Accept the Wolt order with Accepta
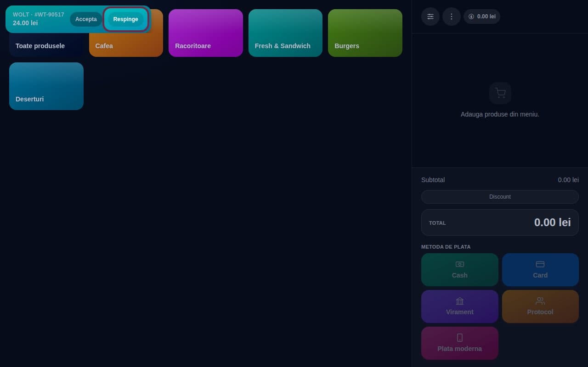588x367 pixels. click(86, 19)
